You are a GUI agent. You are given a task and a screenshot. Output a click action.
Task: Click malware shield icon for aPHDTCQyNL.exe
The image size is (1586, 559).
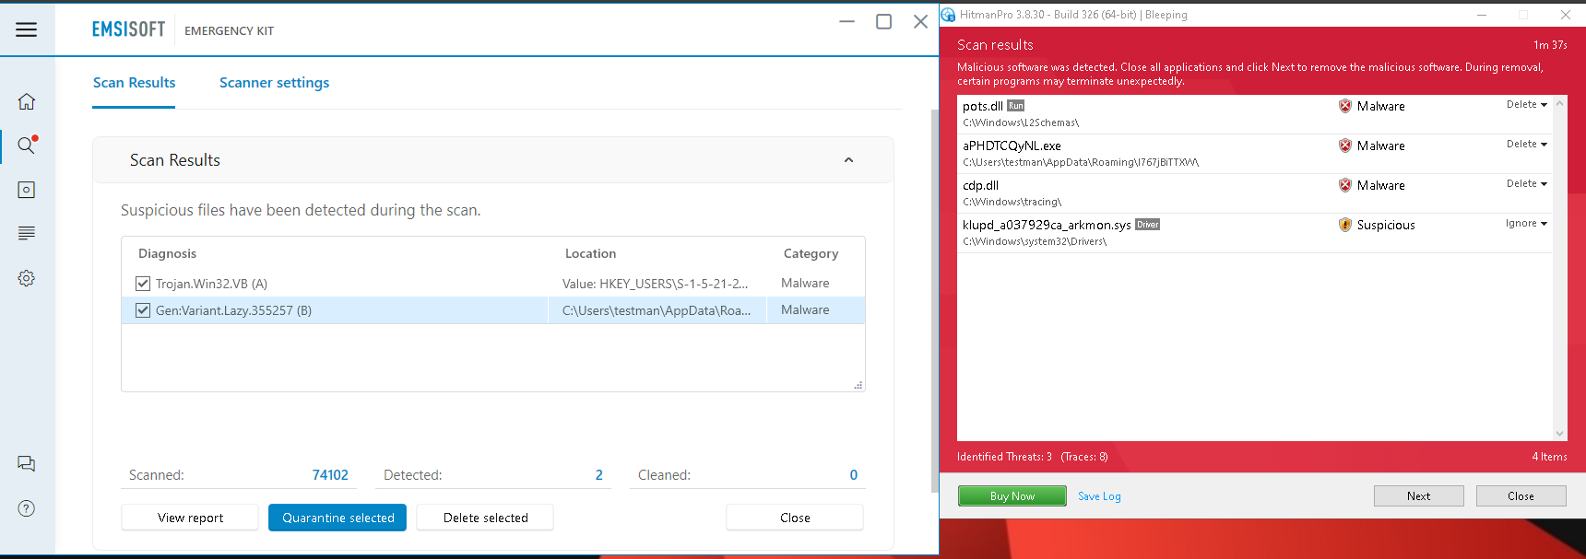1345,146
